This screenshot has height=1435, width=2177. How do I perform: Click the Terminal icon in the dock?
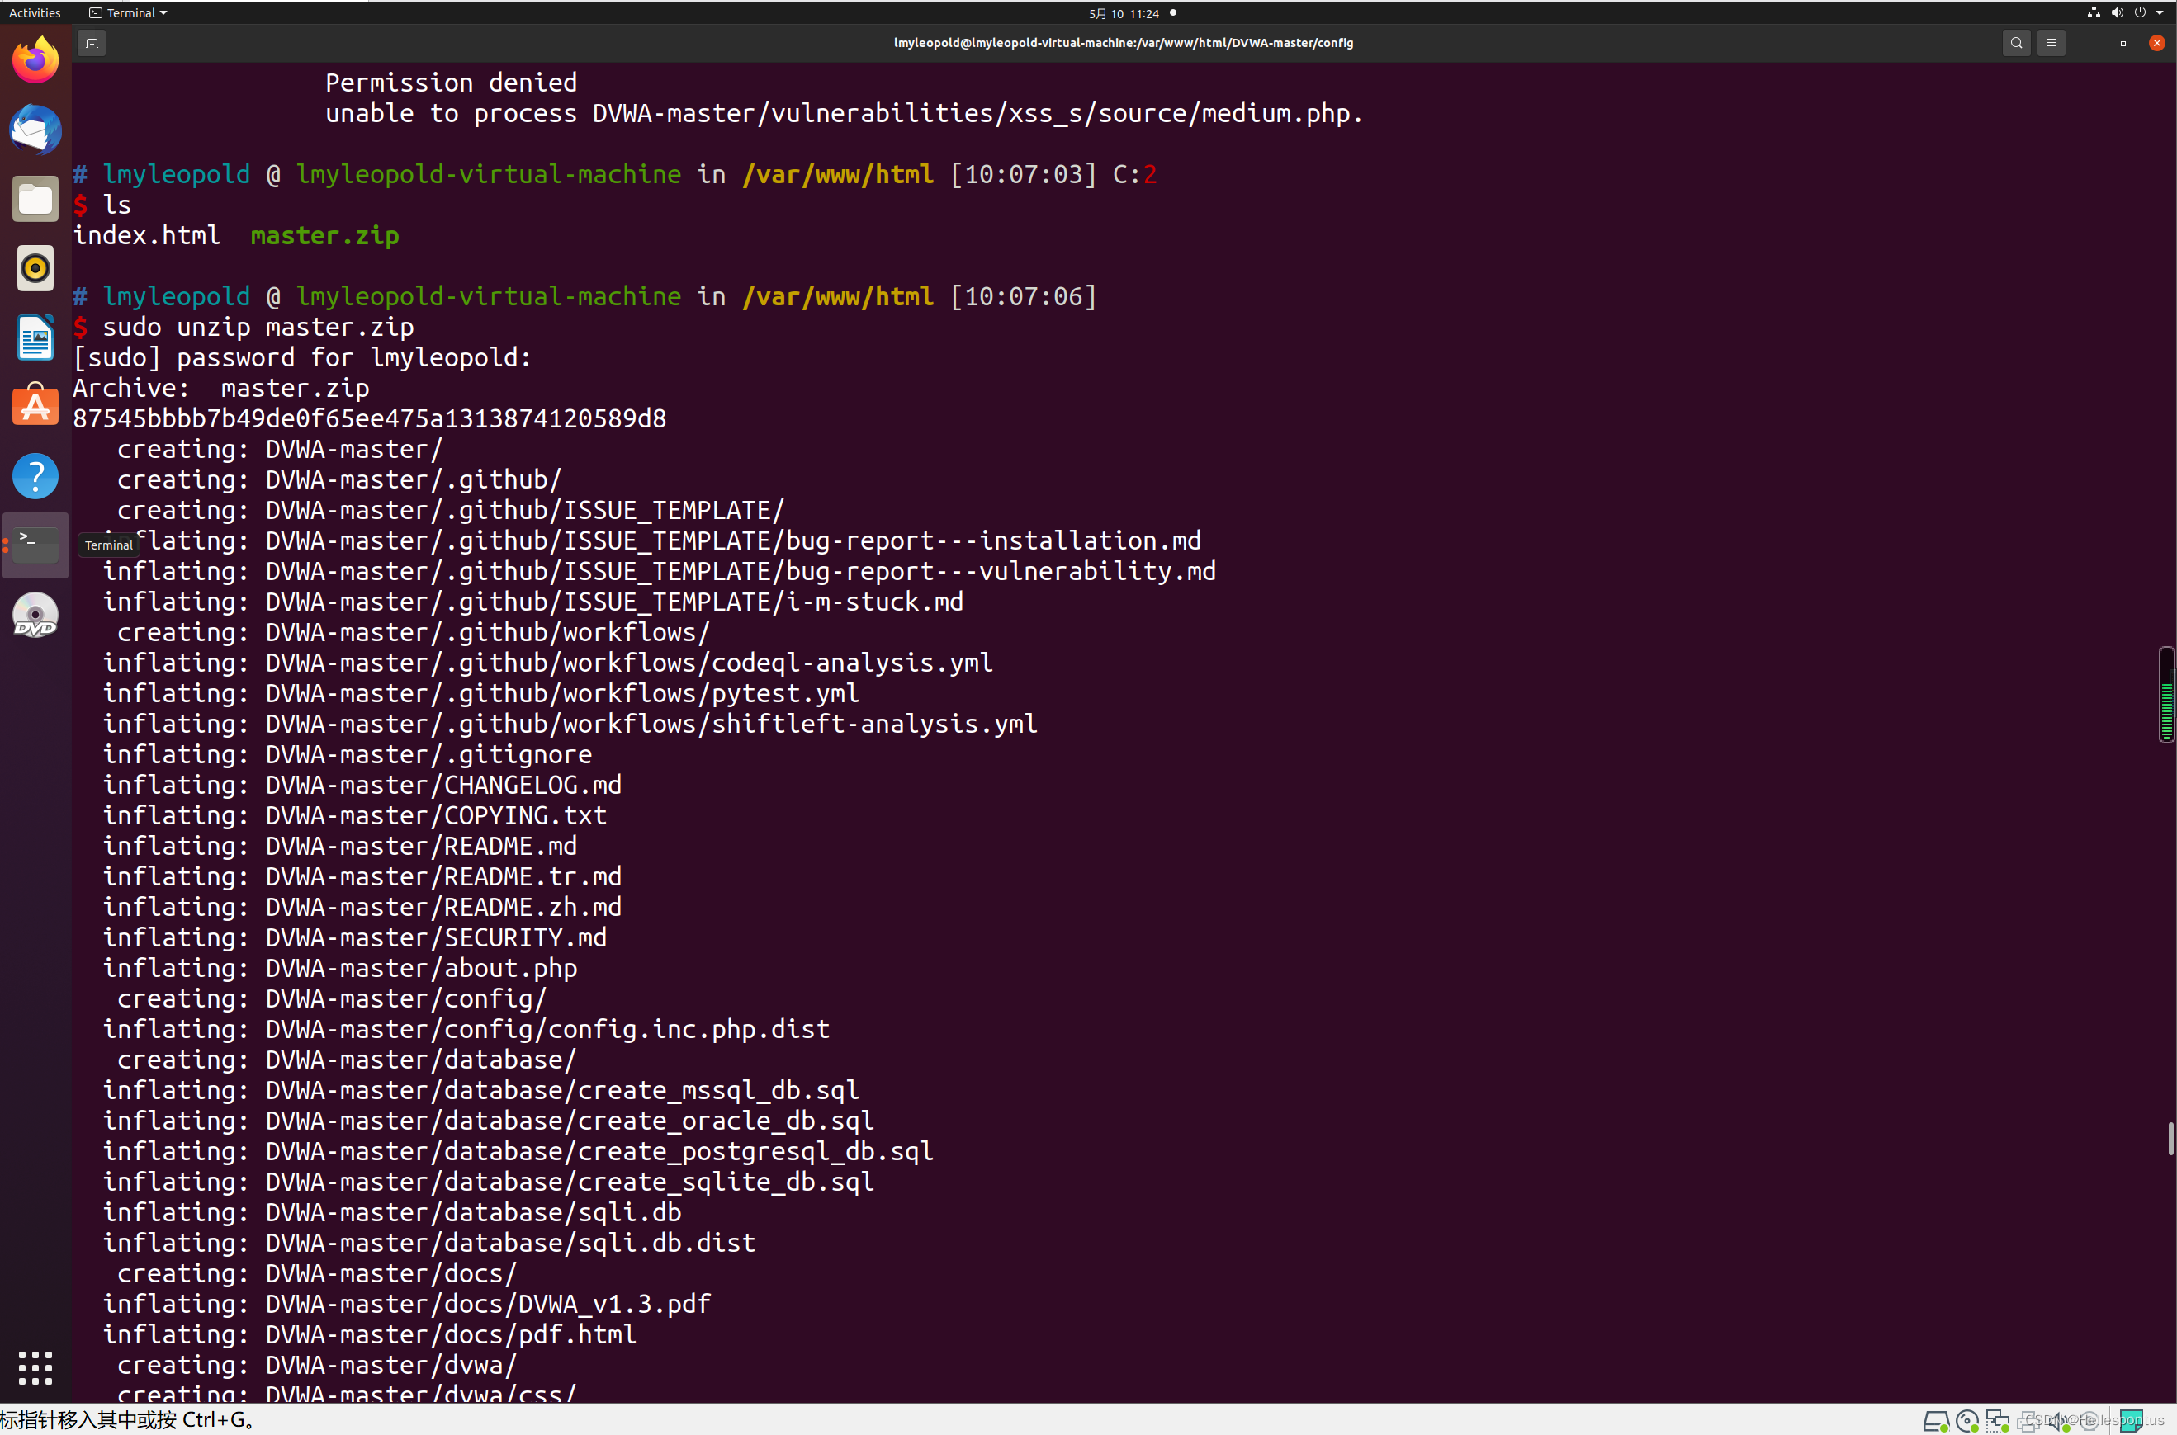35,545
